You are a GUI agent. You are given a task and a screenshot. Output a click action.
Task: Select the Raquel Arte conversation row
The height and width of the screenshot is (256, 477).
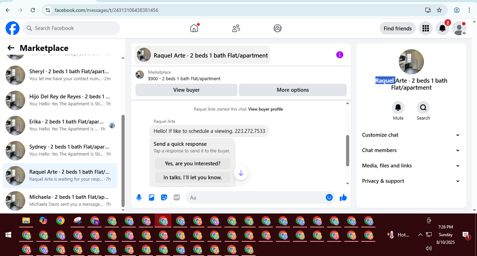pyautogui.click(x=60, y=176)
